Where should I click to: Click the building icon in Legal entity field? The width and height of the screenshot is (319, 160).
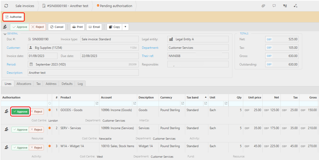(171, 39)
